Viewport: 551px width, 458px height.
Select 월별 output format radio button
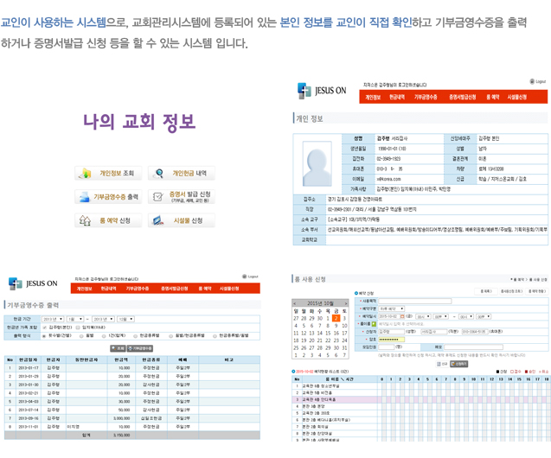(x=80, y=335)
